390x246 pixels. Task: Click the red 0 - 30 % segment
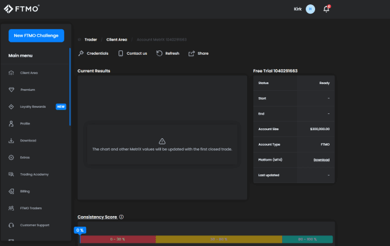[x=118, y=239]
